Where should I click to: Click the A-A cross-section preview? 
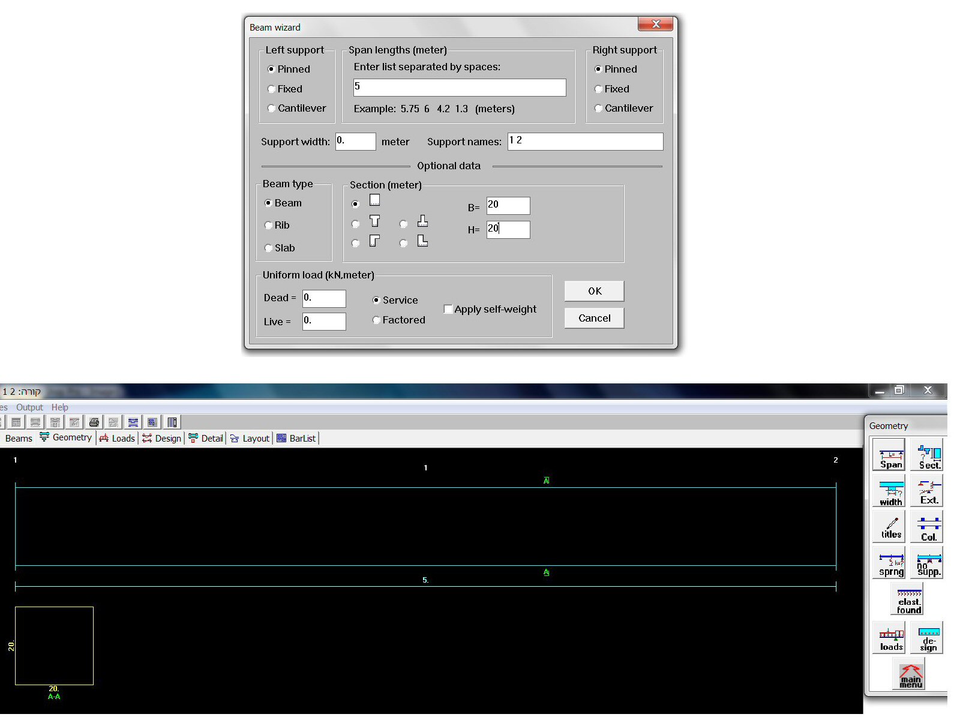54,646
